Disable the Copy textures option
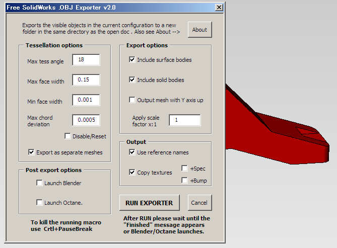 132,173
